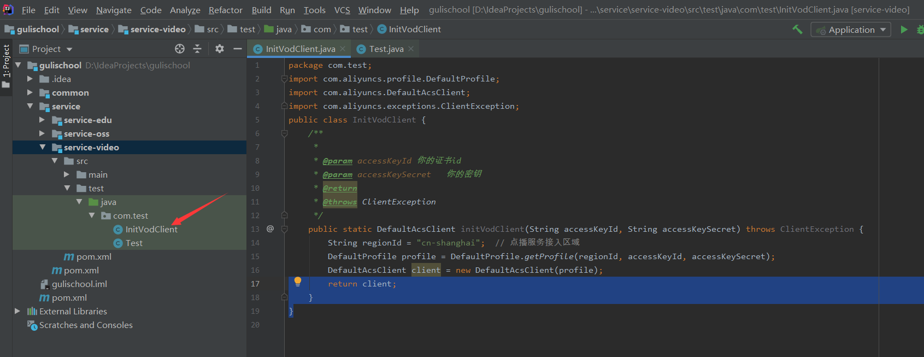Expand the service-oss module node

click(x=42, y=133)
